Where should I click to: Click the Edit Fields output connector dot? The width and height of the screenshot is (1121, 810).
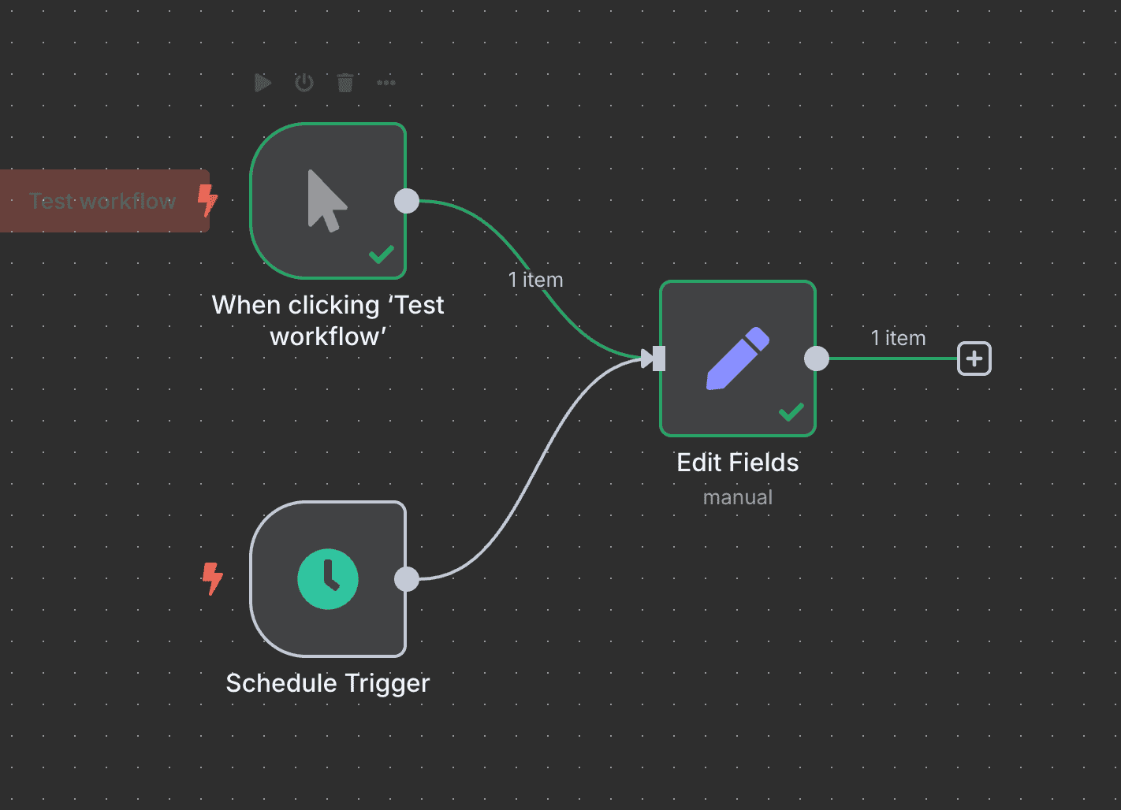817,359
